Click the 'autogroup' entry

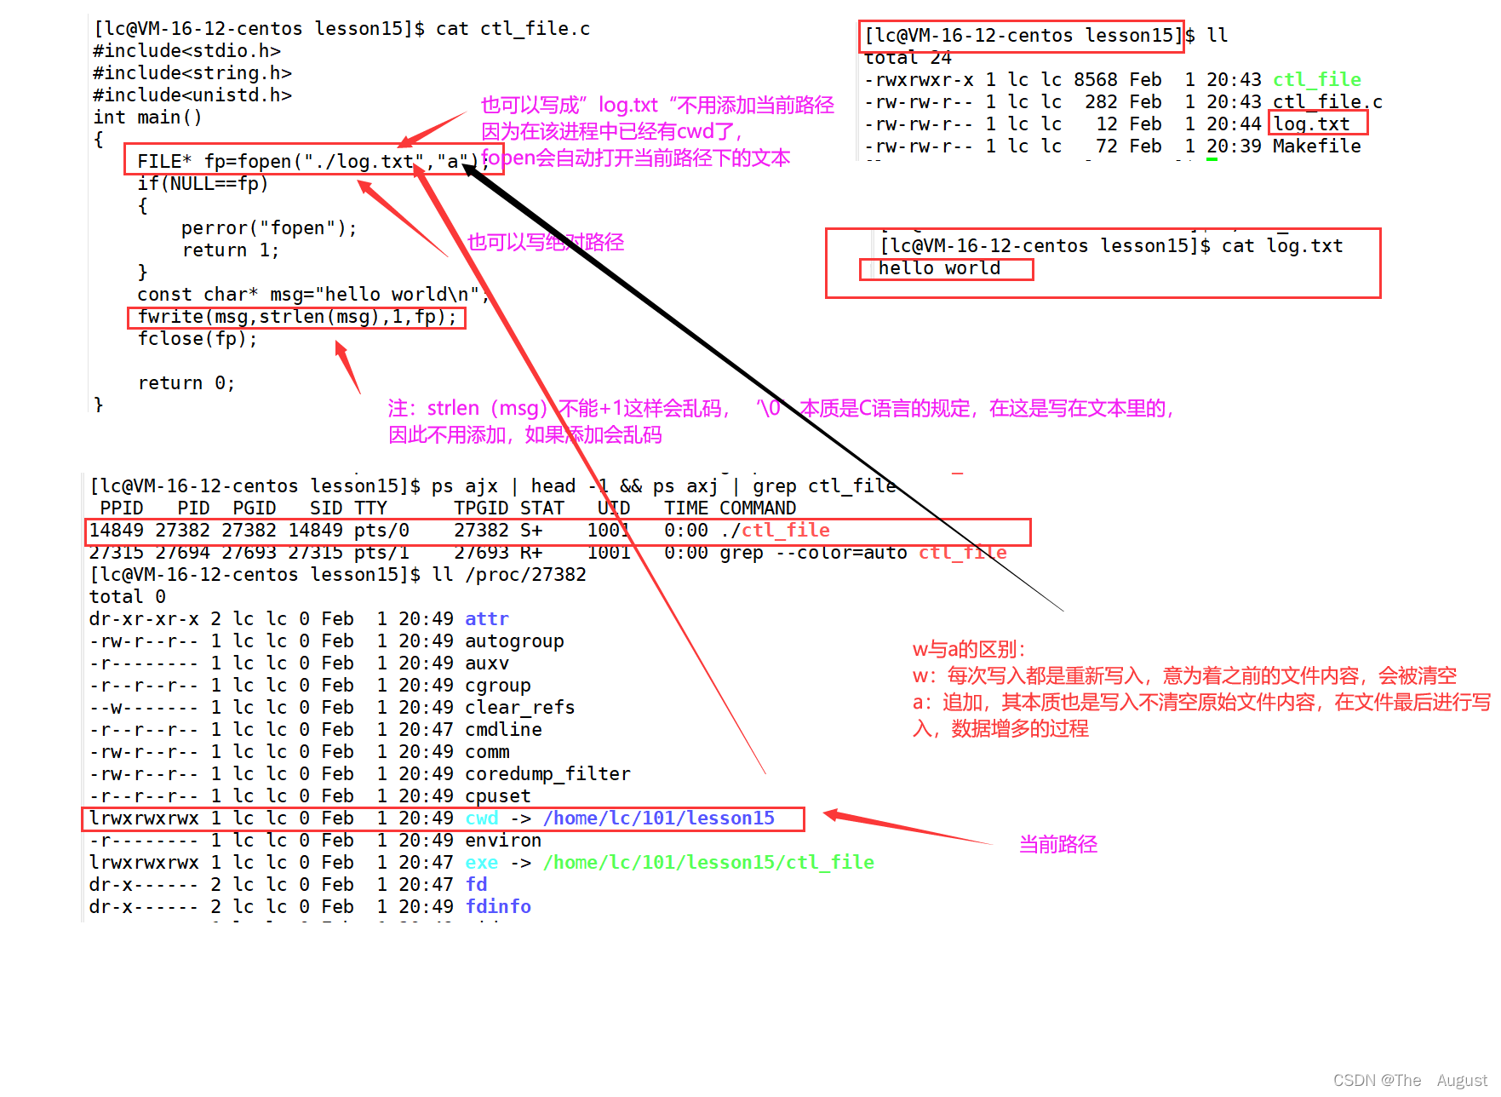pos(514,641)
